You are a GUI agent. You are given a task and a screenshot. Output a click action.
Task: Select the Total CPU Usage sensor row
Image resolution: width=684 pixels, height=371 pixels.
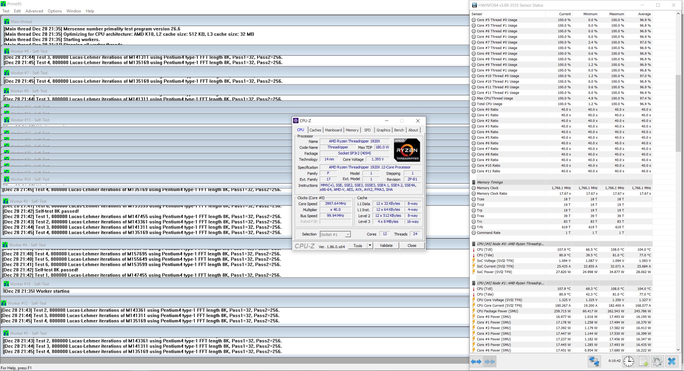coord(561,104)
